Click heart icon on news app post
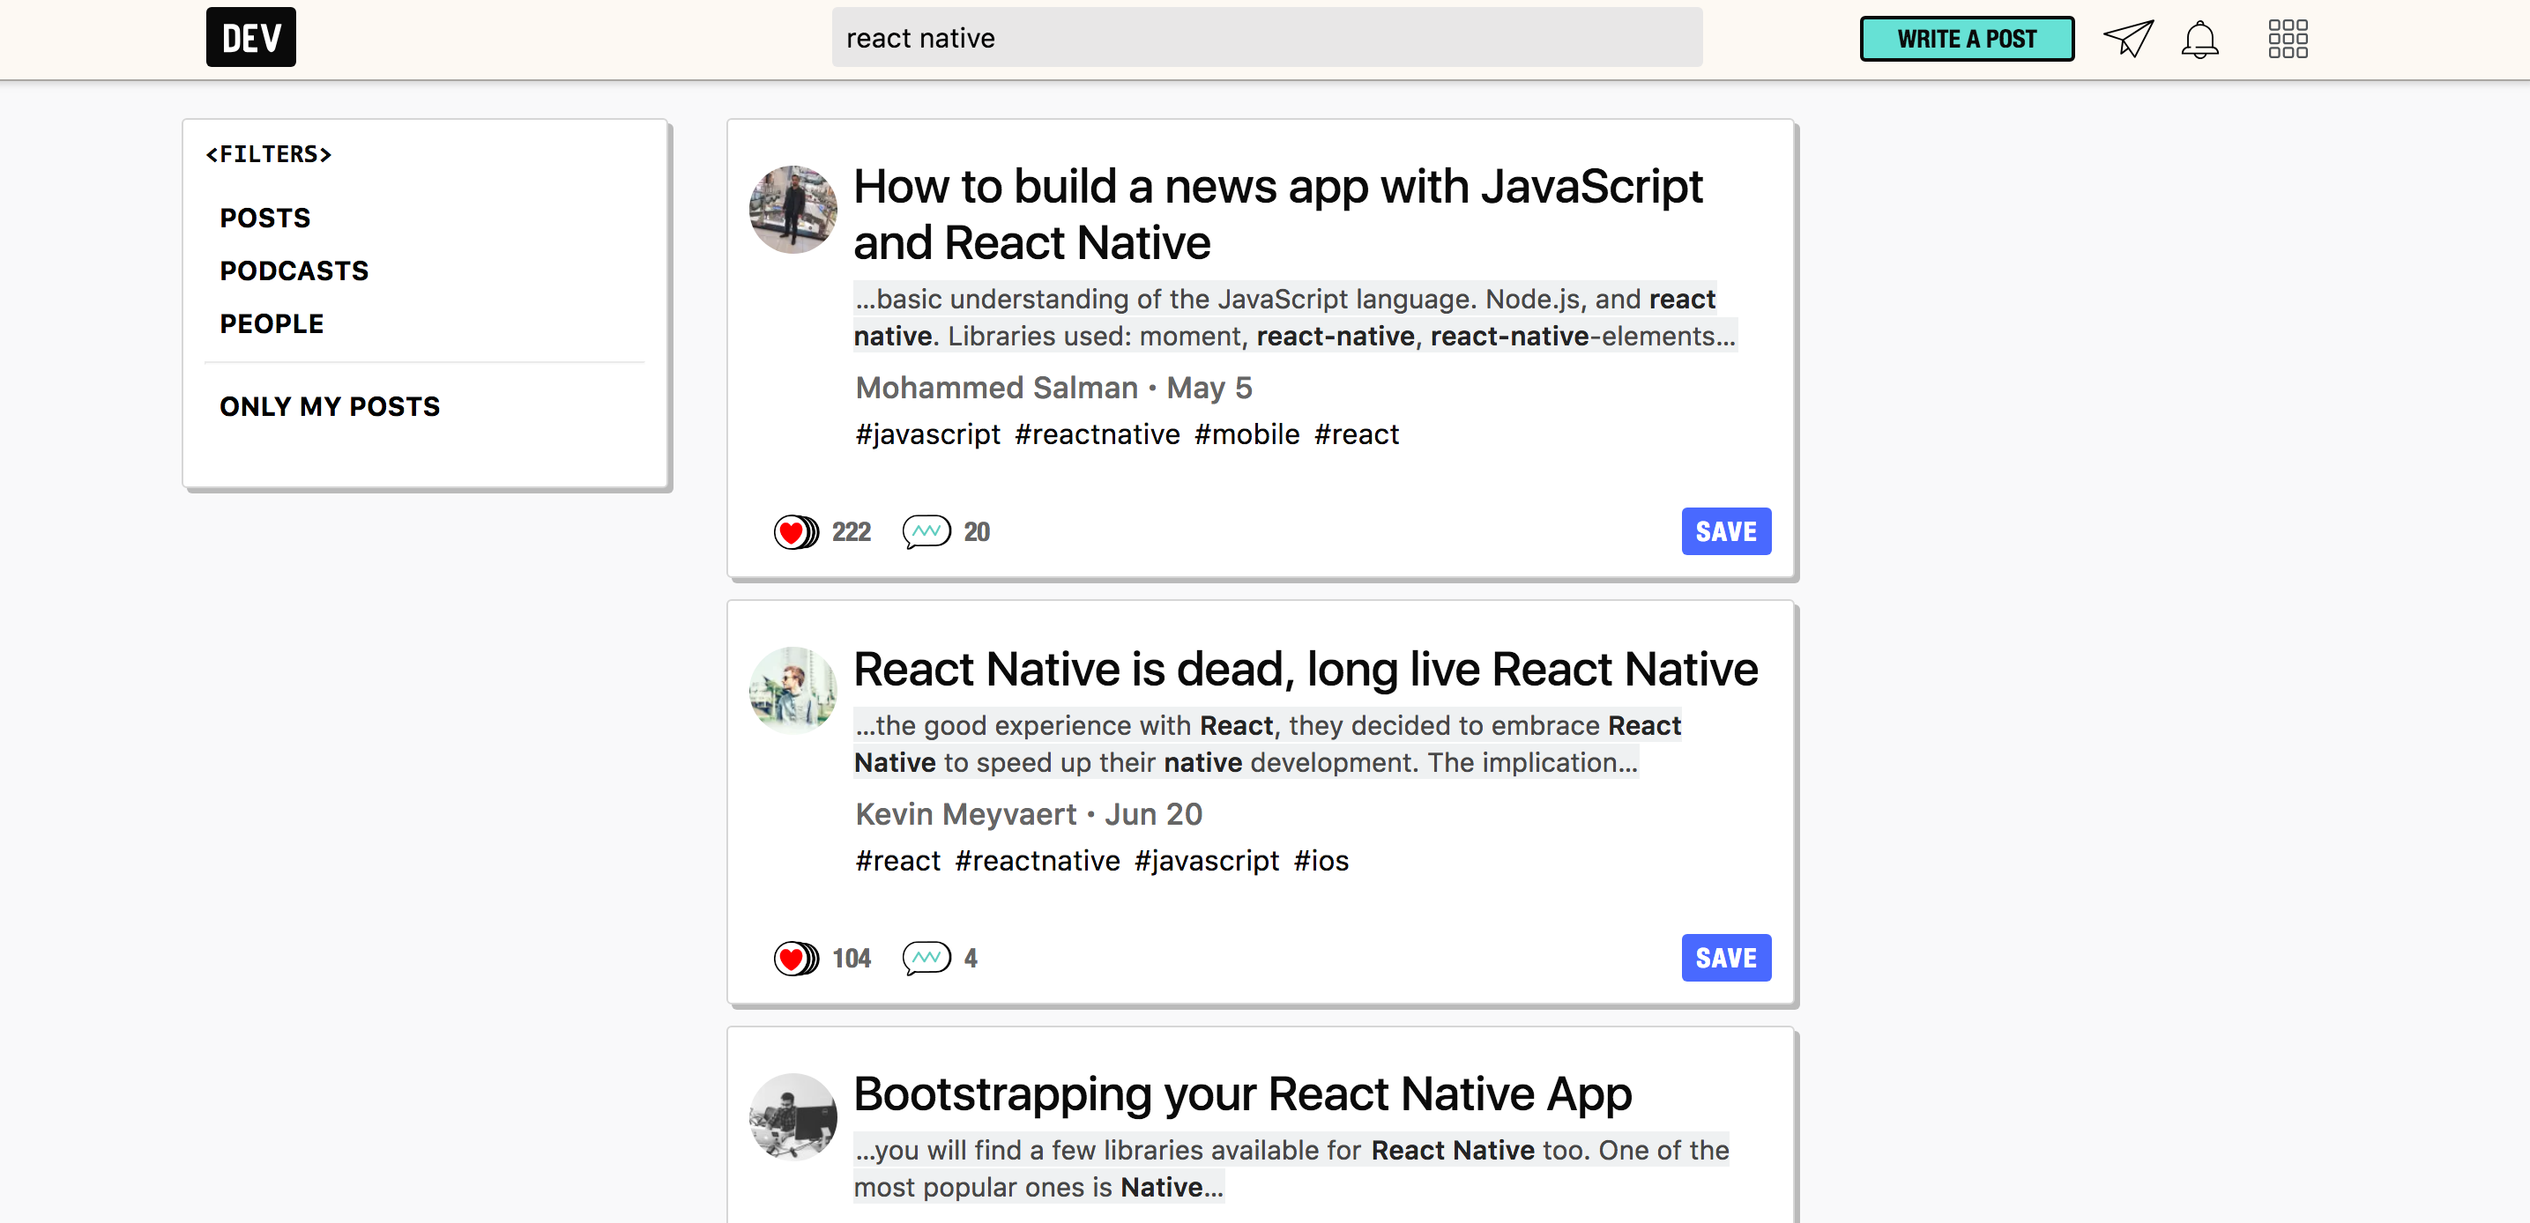Screen dimensions: 2530x1223 click(795, 532)
